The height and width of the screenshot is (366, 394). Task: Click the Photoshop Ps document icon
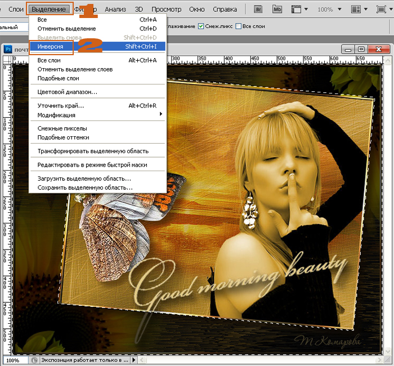coord(8,49)
